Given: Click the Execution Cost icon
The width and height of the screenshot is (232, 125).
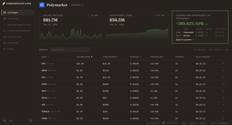Looking at the screenshot, I should point(4,37).
